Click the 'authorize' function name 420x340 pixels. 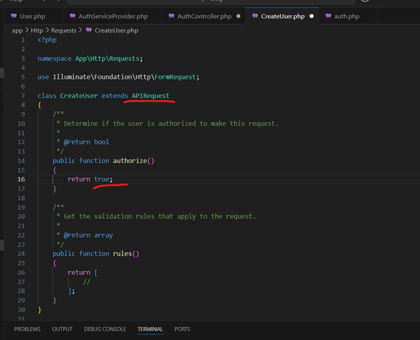point(130,161)
